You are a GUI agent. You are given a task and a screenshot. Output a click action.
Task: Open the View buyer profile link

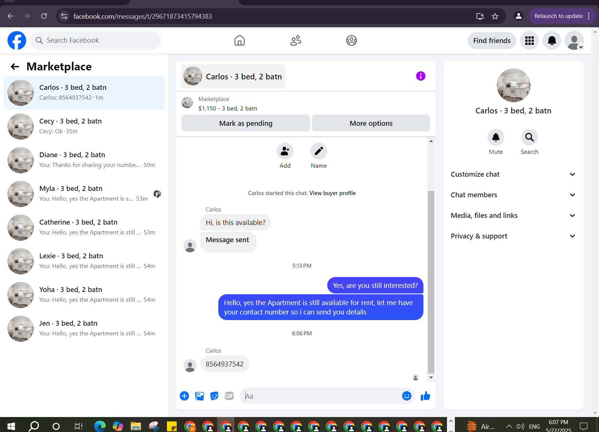(x=332, y=193)
